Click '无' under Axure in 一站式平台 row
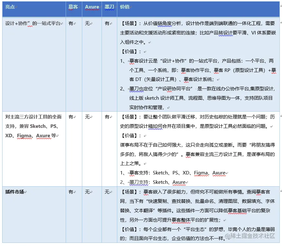 [87, 23]
